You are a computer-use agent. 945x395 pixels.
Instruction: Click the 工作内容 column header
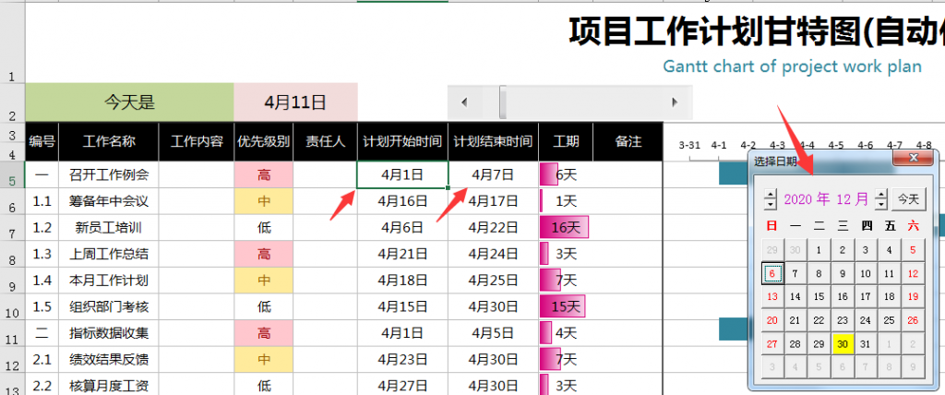197,142
